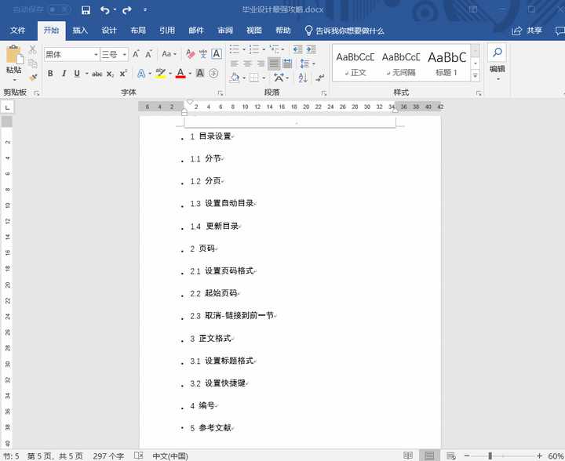The height and width of the screenshot is (461, 565).
Task: Switch the status bar to Web Layout view
Action: (x=450, y=456)
